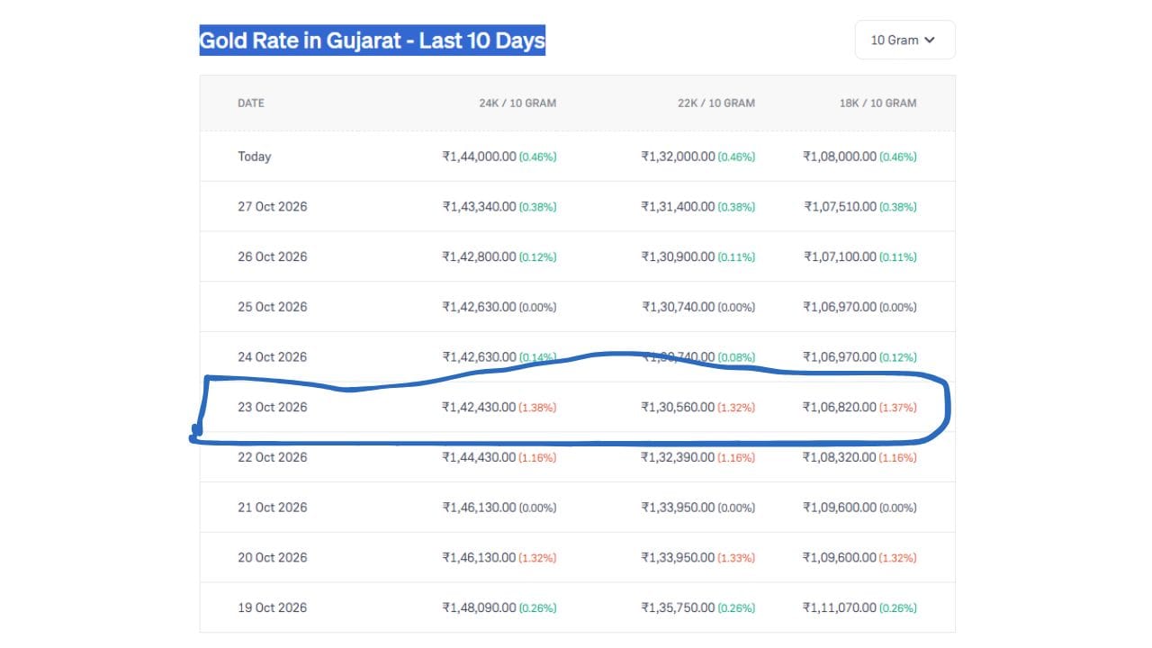Screen dimensions: 1152x648
Task: Click the 22K / 10 GRAM header
Action: coord(716,103)
